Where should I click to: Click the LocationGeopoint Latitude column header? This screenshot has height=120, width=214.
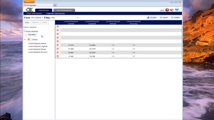(71, 23)
